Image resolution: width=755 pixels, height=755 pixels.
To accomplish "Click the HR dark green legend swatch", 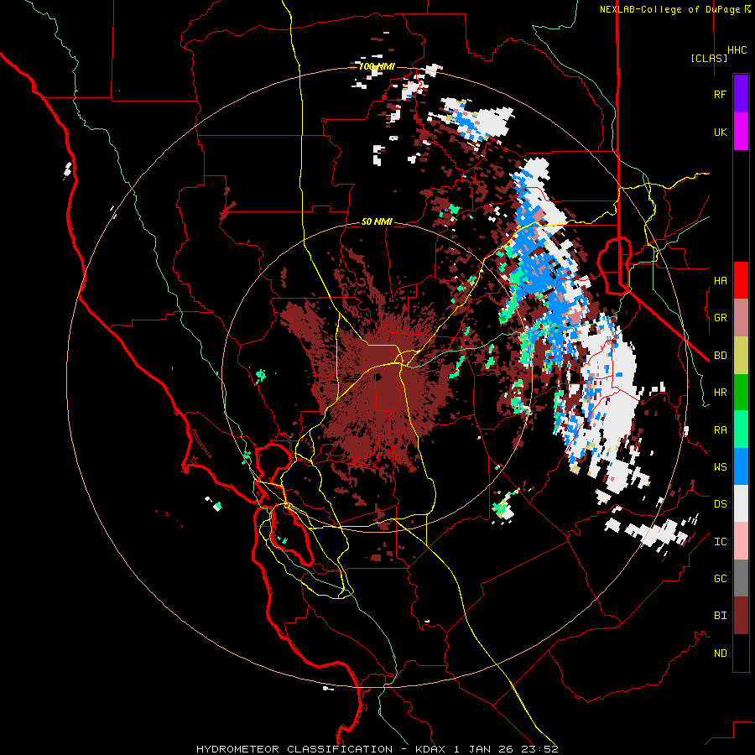I will (x=741, y=392).
